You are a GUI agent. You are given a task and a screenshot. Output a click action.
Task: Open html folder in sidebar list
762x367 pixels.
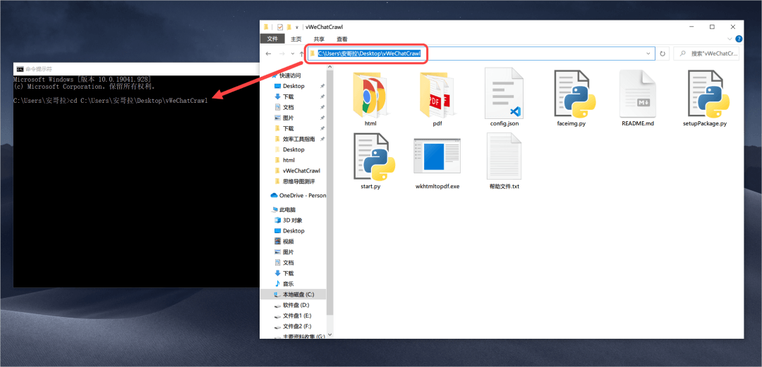click(284, 160)
